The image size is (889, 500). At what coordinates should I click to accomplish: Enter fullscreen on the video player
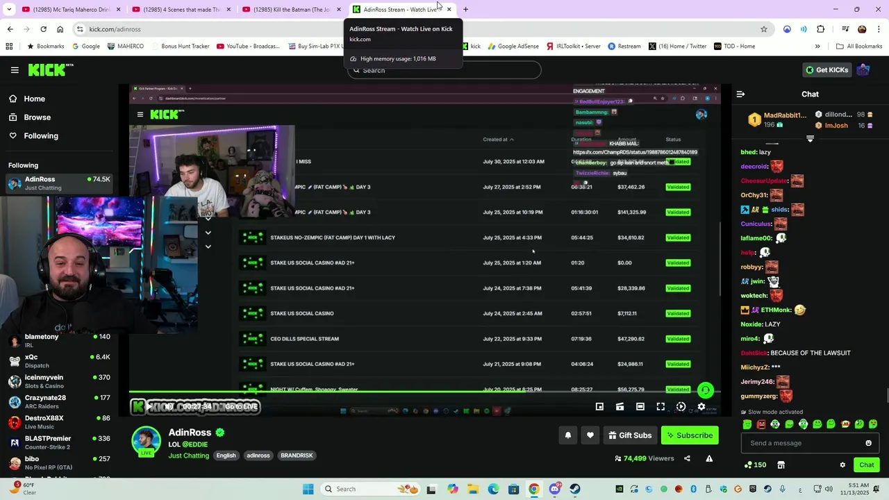tap(660, 406)
